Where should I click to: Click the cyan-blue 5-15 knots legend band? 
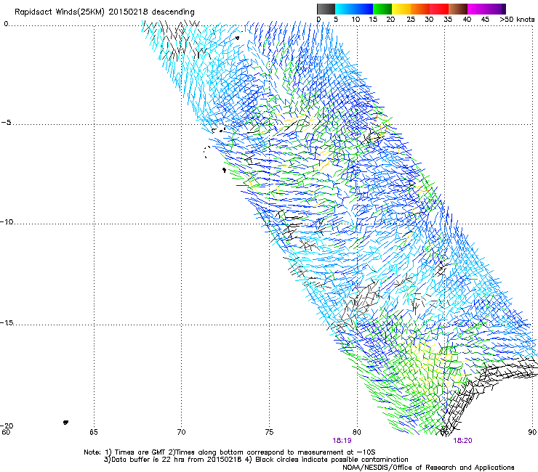354,9
